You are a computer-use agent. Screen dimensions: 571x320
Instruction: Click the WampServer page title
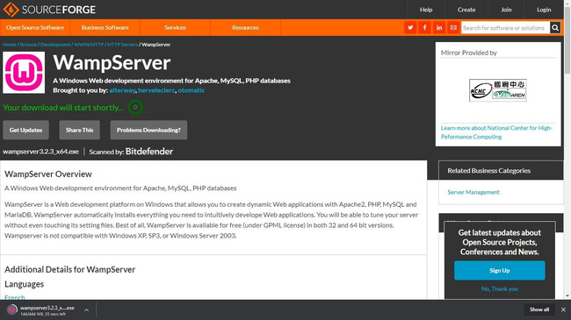[x=112, y=62]
